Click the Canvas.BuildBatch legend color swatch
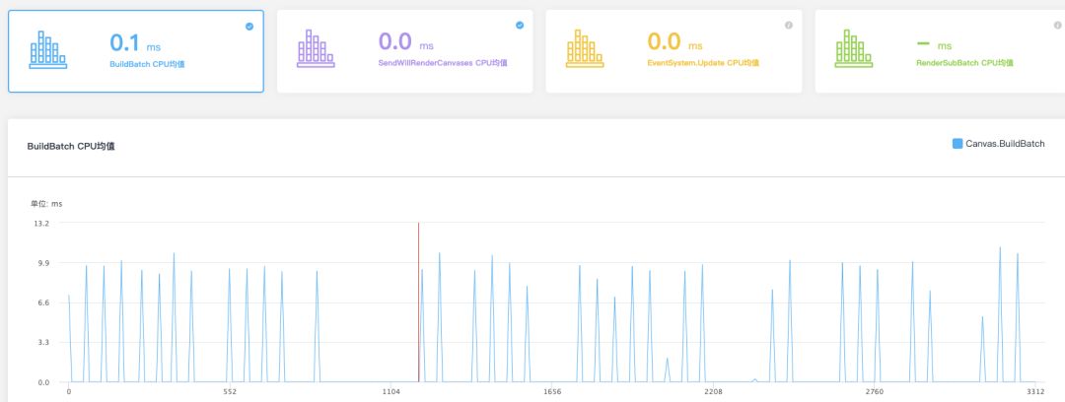Viewport: 1065px width, 402px height. (x=958, y=143)
